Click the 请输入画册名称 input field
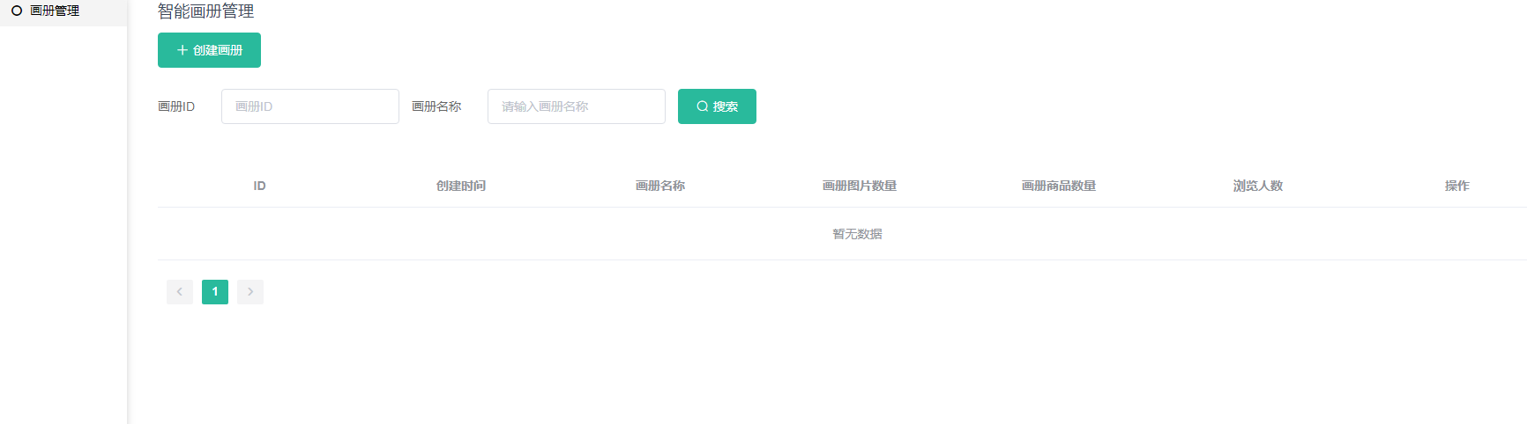The height and width of the screenshot is (424, 1527). tap(576, 106)
